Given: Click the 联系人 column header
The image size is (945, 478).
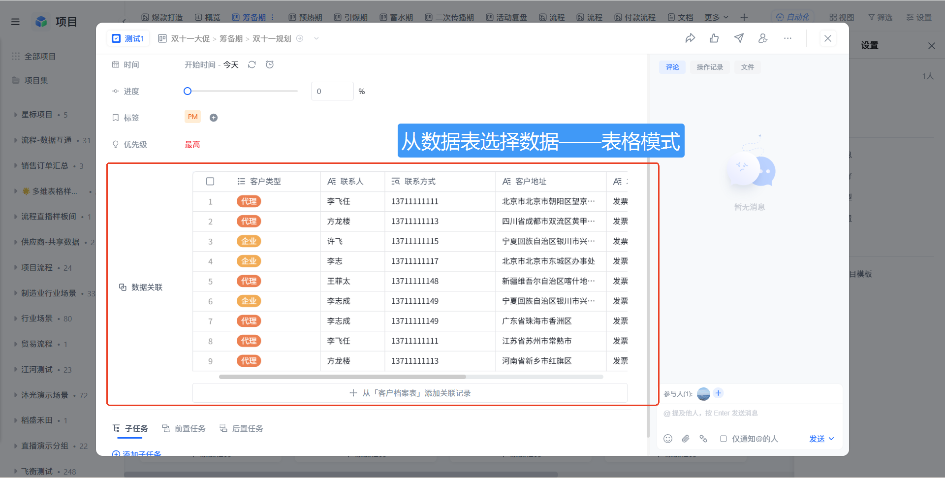Looking at the screenshot, I should (352, 181).
